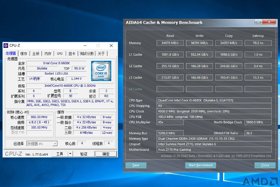
Task: Open the 工具 dropdown arrow
Action: [70, 154]
